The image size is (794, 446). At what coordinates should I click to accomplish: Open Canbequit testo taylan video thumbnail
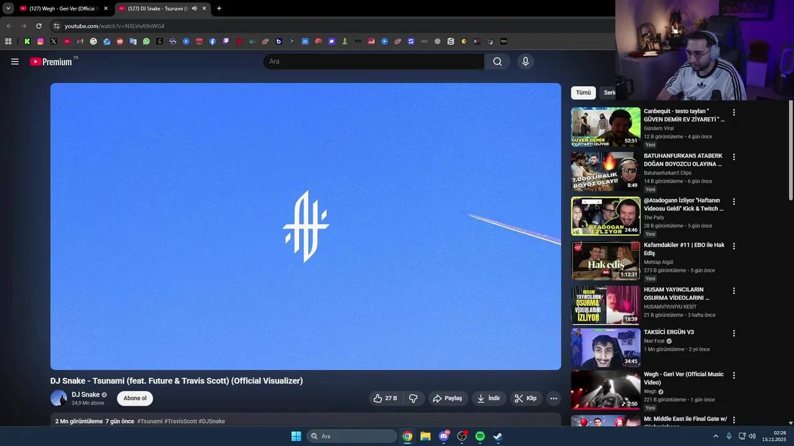click(605, 127)
